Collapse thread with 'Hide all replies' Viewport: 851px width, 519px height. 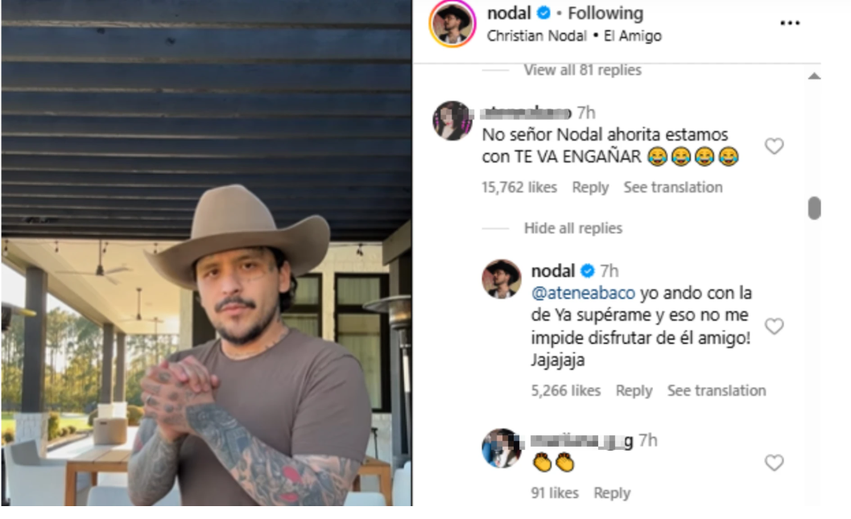573,229
